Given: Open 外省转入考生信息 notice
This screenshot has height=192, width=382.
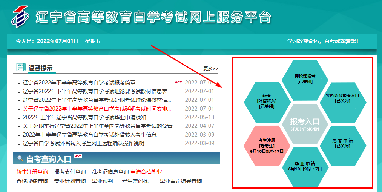Looking at the screenshot, I should tap(89, 135).
